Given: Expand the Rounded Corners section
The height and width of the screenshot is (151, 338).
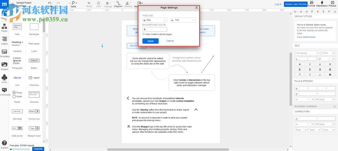Looking at the screenshot, I should [x=335, y=107].
